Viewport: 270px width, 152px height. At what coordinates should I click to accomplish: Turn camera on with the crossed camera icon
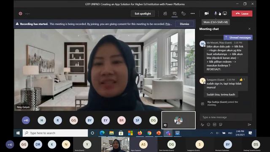pyautogui.click(x=207, y=14)
